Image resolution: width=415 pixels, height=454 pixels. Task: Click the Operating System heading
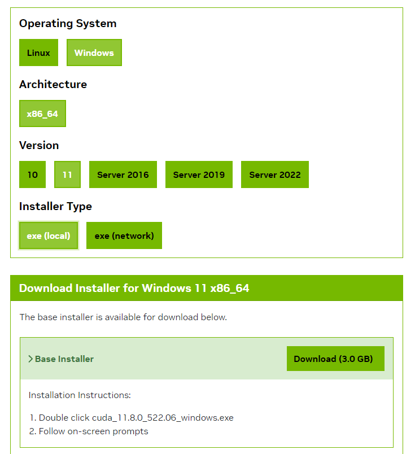tap(68, 24)
